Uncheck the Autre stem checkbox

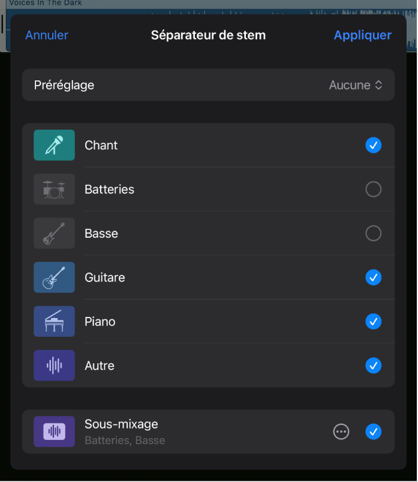[374, 366]
